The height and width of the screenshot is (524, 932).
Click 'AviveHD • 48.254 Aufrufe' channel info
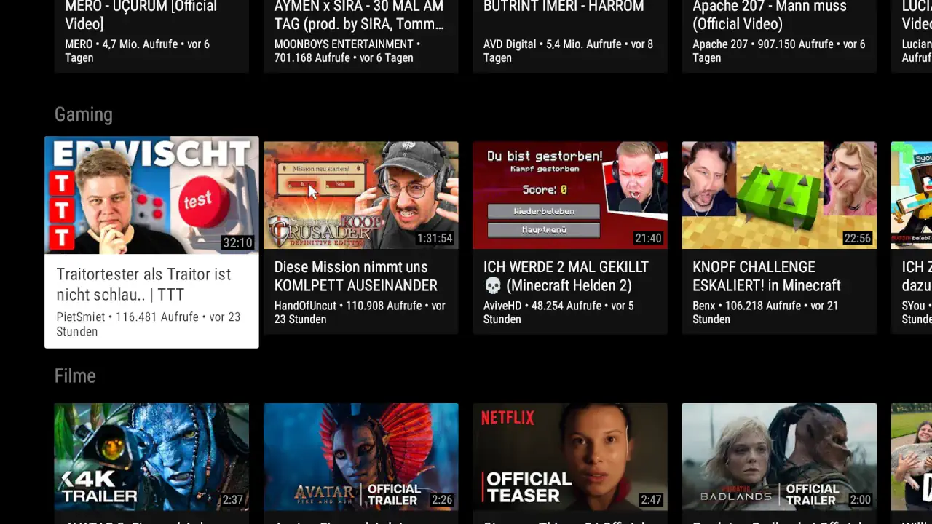click(x=558, y=312)
